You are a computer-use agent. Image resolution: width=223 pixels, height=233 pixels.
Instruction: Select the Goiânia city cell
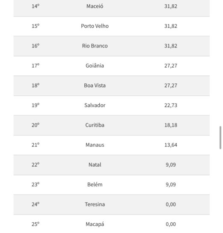pyautogui.click(x=95, y=65)
